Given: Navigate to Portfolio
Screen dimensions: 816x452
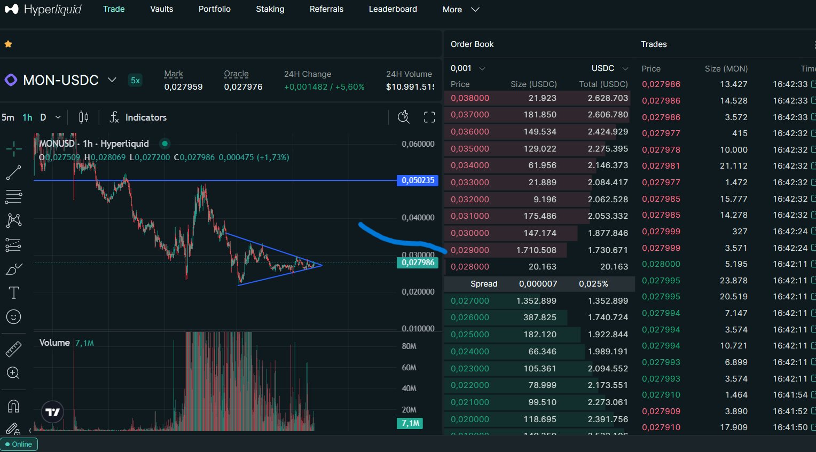Looking at the screenshot, I should [215, 9].
